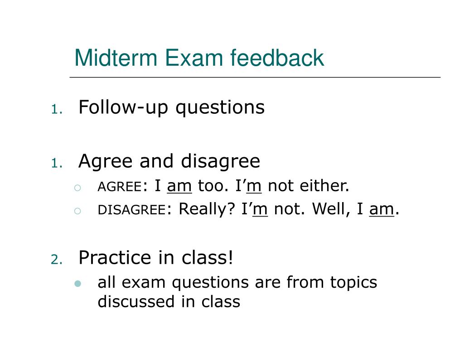Click the 'Midterm Exam feedback' title

(199, 58)
